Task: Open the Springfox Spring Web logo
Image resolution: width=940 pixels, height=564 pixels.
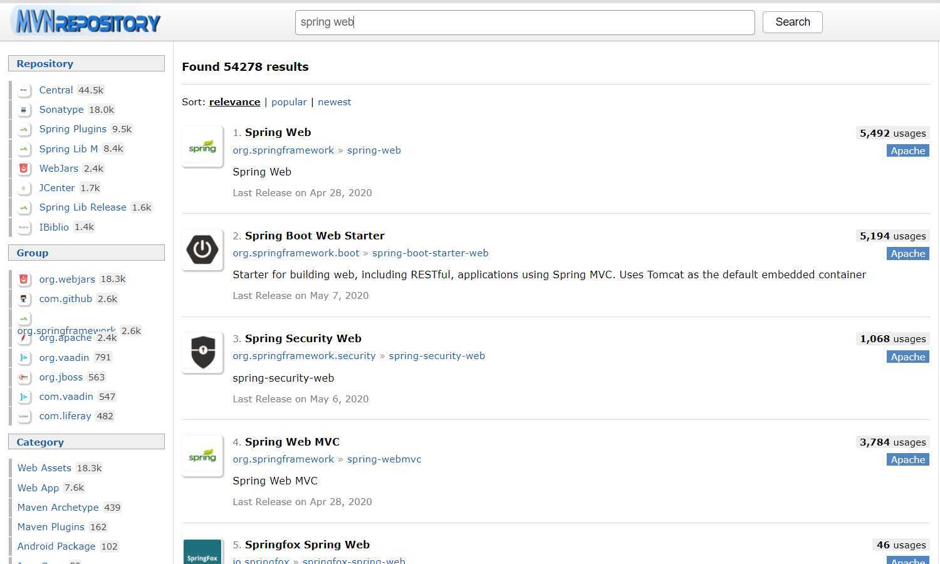Action: [x=202, y=552]
